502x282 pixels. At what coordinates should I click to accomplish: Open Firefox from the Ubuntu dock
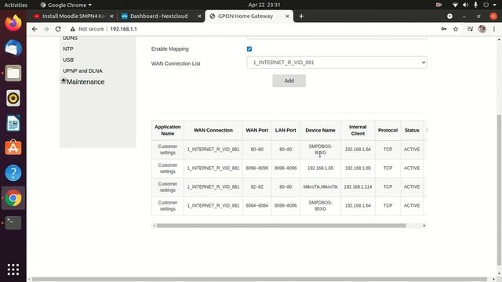click(13, 23)
